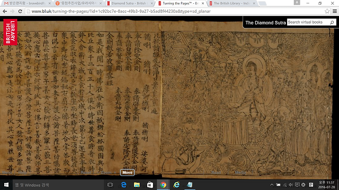Open the network Wi-Fi tray icon
Image resolution: width=339 pixels, height=190 pixels.
click(x=285, y=185)
